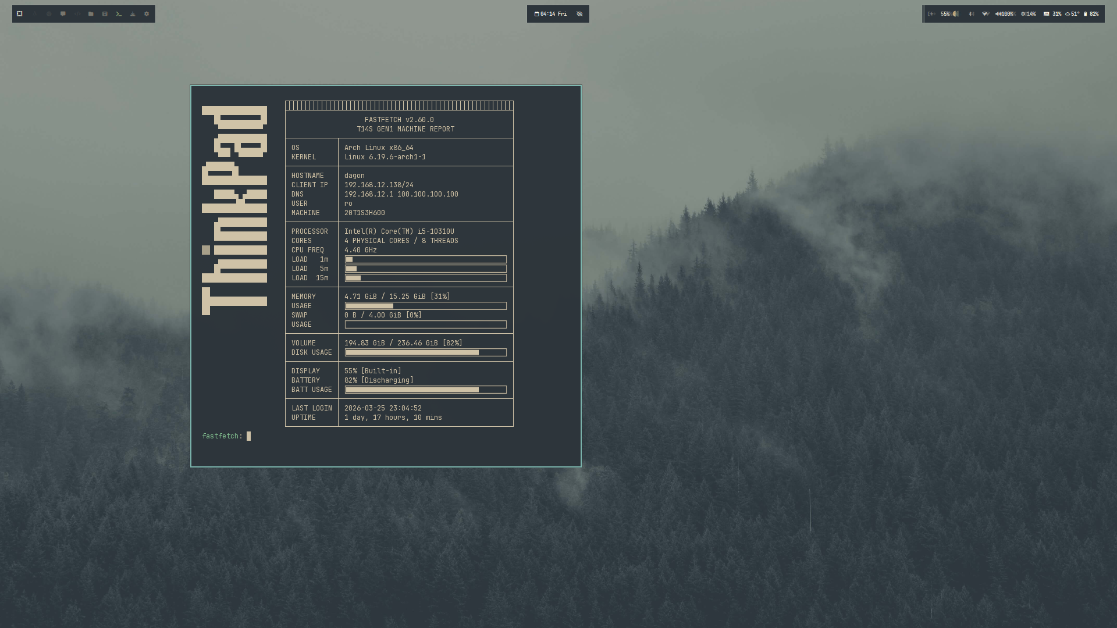Focus the fastfetch terminal prompt

coord(249,436)
